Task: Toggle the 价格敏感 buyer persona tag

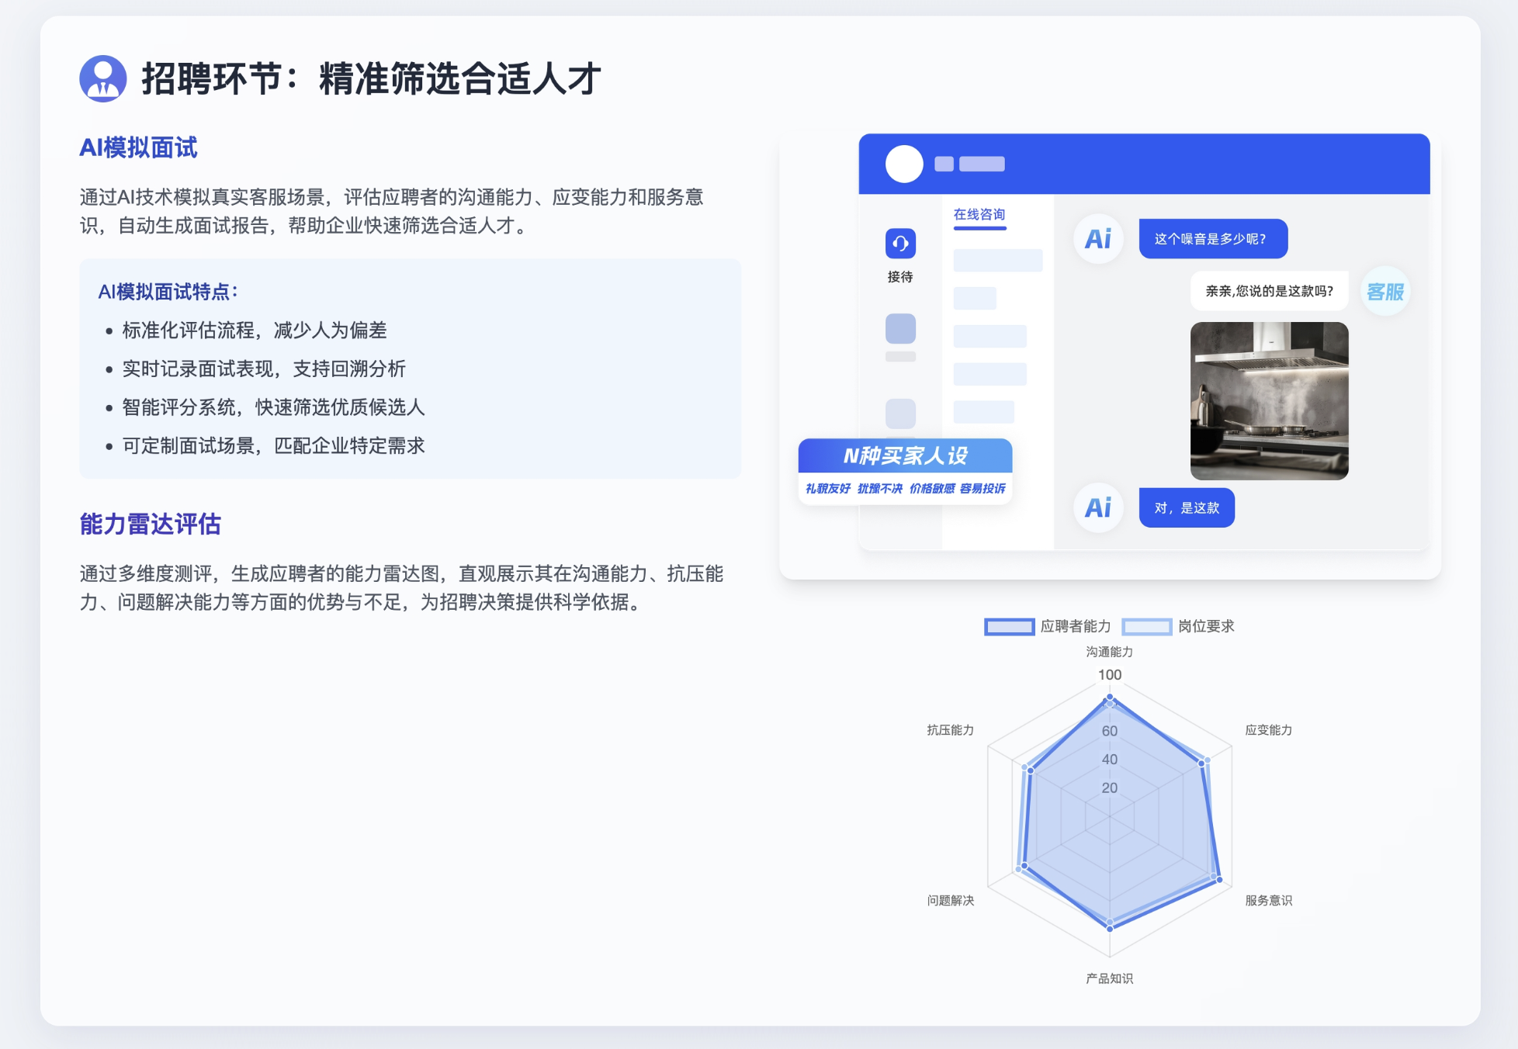Action: [x=931, y=490]
